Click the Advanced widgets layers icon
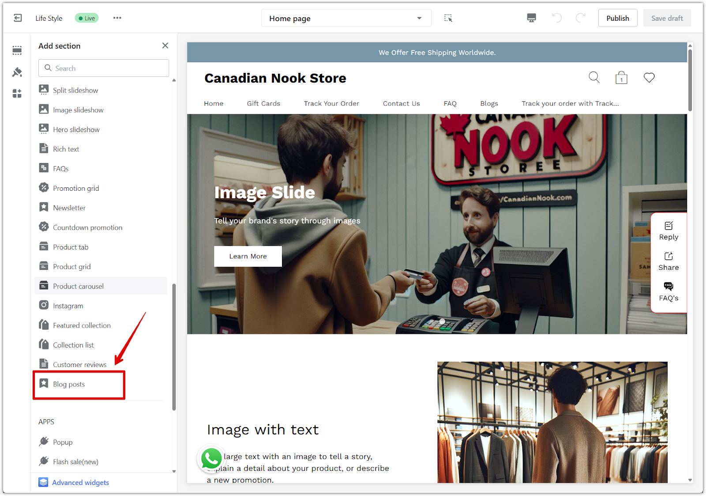The height and width of the screenshot is (496, 706). 43,482
